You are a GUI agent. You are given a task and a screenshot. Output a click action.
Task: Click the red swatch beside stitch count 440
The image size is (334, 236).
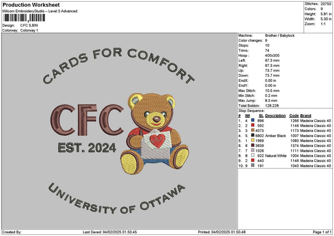coord(253,160)
